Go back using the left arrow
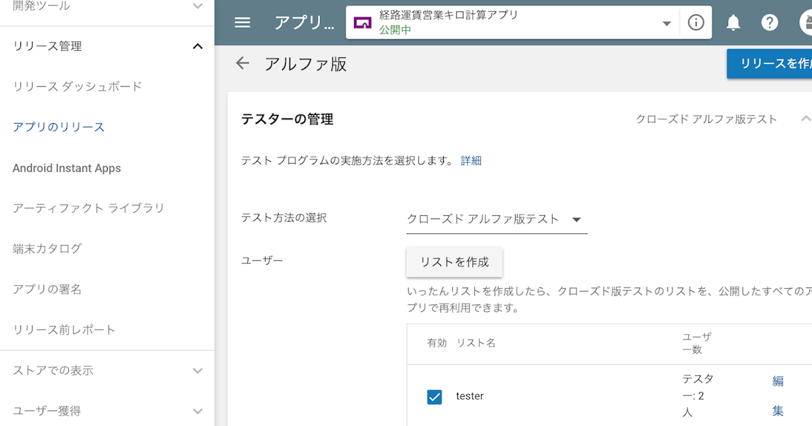 tap(242, 64)
